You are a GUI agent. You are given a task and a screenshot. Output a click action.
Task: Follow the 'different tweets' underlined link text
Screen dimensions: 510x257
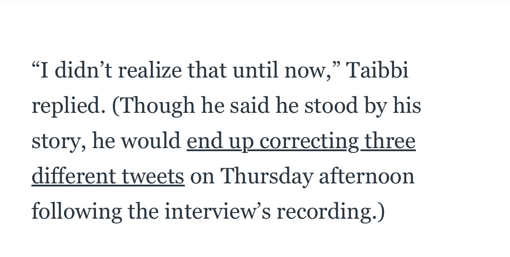[x=108, y=176]
